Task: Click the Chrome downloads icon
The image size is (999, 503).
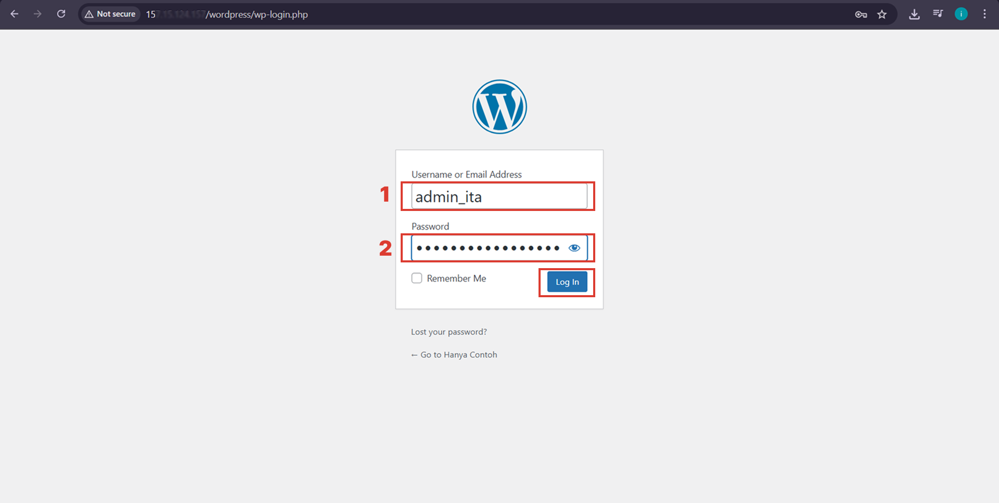Action: (914, 14)
